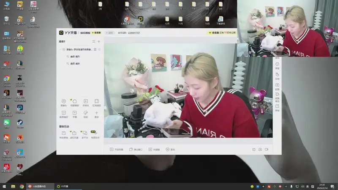
Task: Toggle the split-view layout icon below preview
Action: 254,149
